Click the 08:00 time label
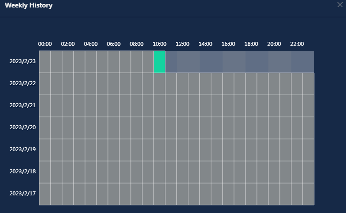 point(137,44)
